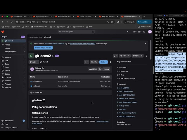Open the README.md file row

point(70,81)
